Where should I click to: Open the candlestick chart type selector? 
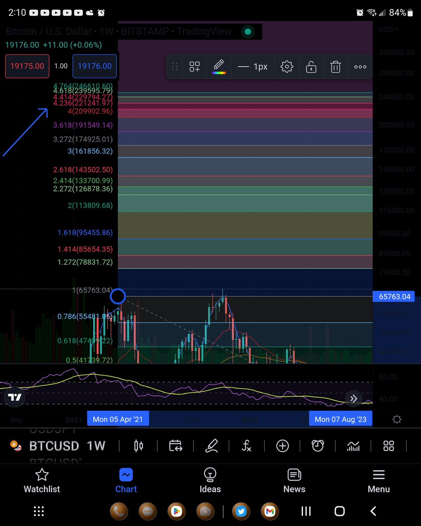139,446
